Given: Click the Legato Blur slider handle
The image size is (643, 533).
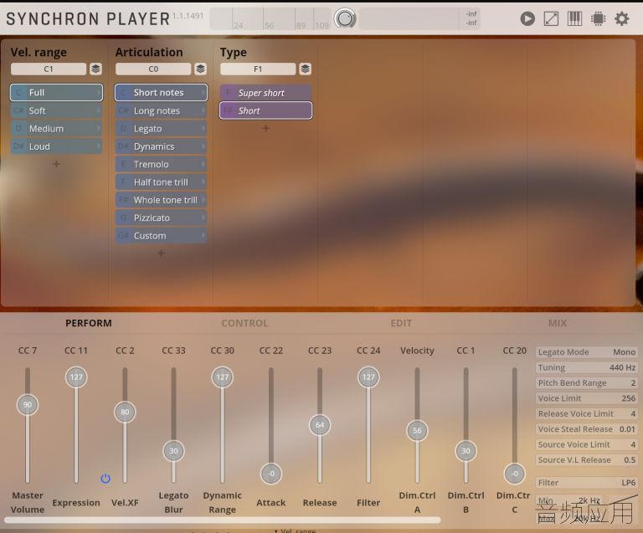Looking at the screenshot, I should 174,451.
